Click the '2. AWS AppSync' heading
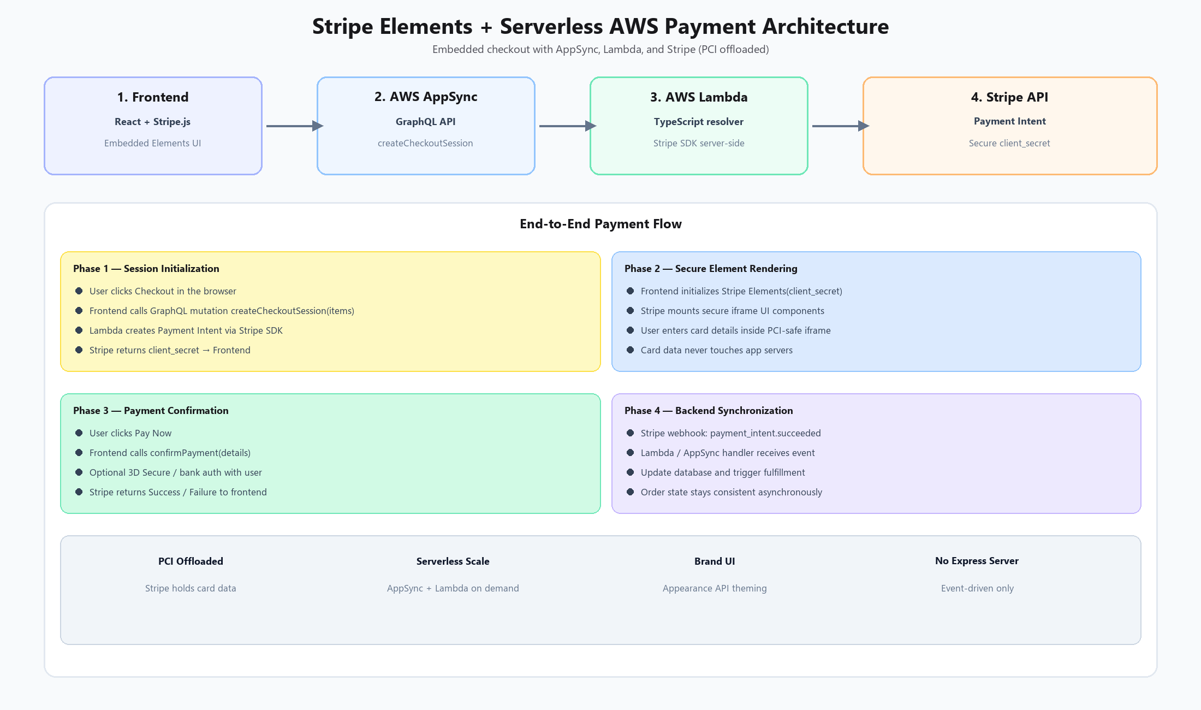The height and width of the screenshot is (710, 1201). [426, 97]
